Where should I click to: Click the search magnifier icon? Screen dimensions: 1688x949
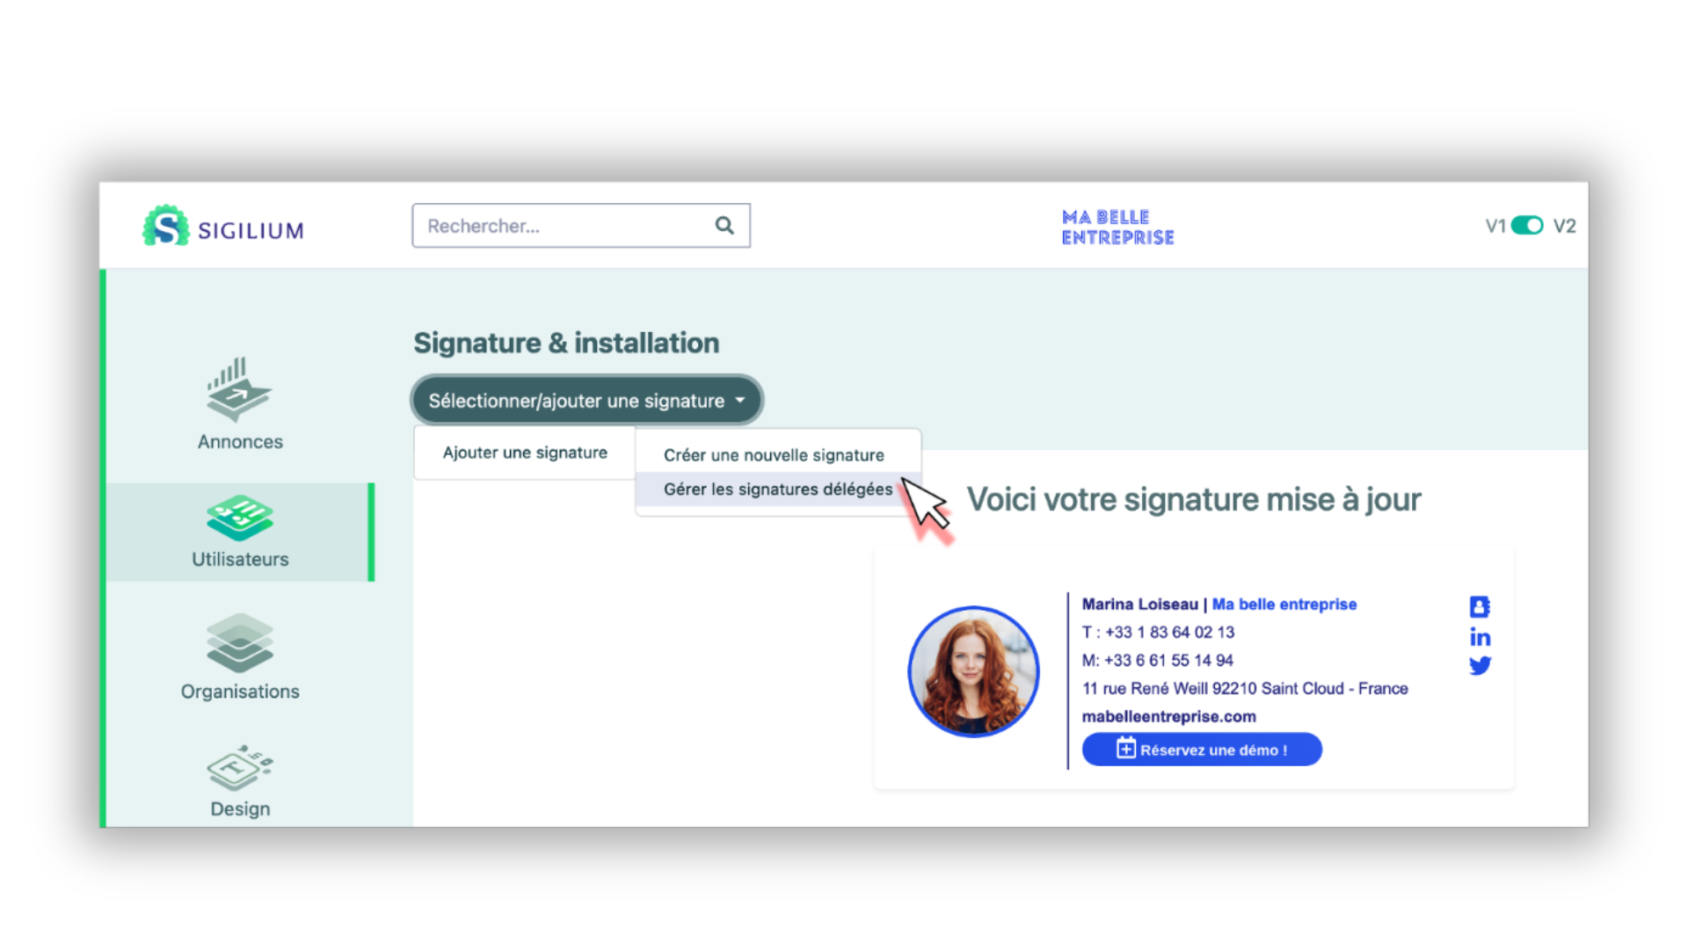pos(724,226)
